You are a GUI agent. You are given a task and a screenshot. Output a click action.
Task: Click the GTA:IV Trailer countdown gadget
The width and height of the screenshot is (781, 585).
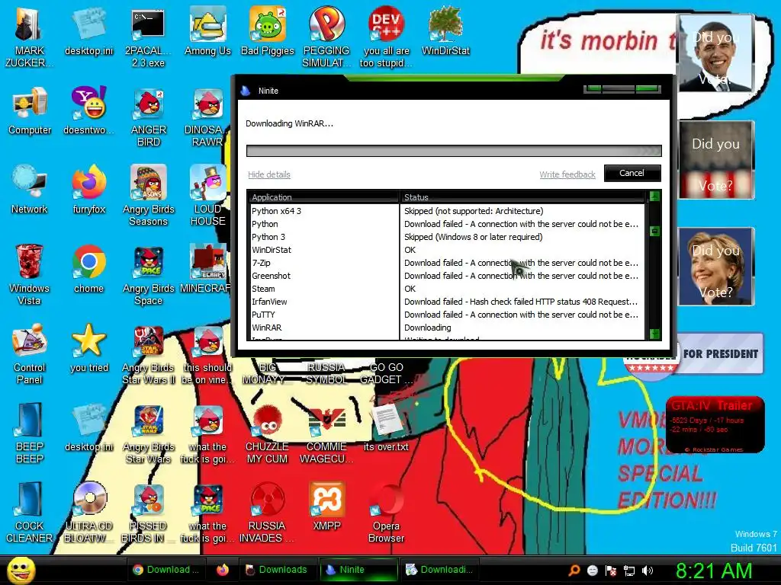pos(715,425)
